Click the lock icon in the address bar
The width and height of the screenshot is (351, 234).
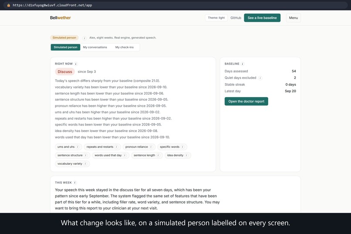point(9,5)
